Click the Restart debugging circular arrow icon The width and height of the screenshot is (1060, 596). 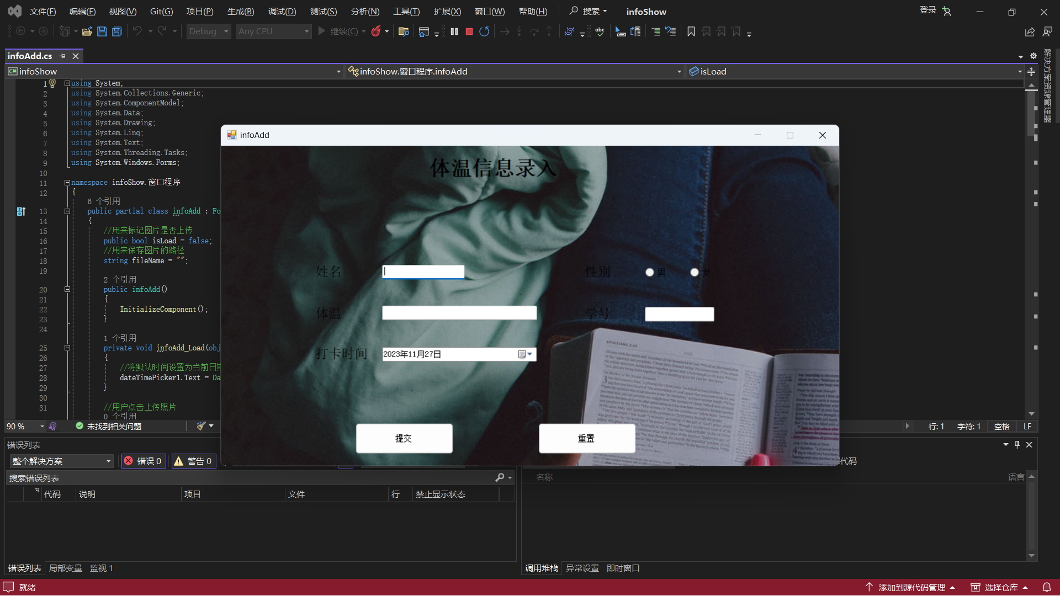point(484,31)
